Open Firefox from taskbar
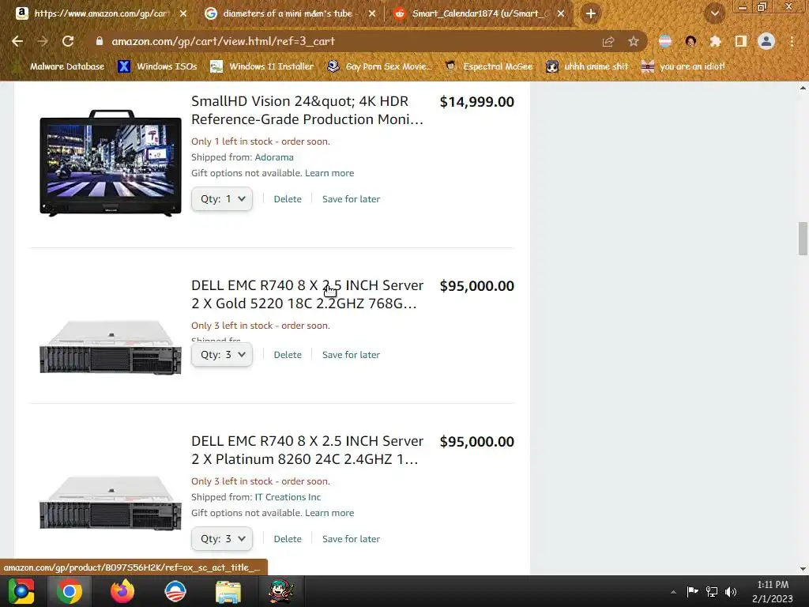Image resolution: width=809 pixels, height=607 pixels. (122, 591)
